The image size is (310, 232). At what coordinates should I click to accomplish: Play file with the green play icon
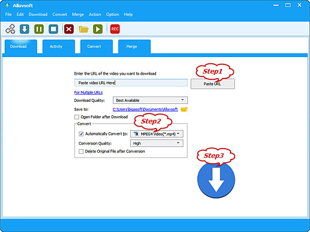[98, 29]
